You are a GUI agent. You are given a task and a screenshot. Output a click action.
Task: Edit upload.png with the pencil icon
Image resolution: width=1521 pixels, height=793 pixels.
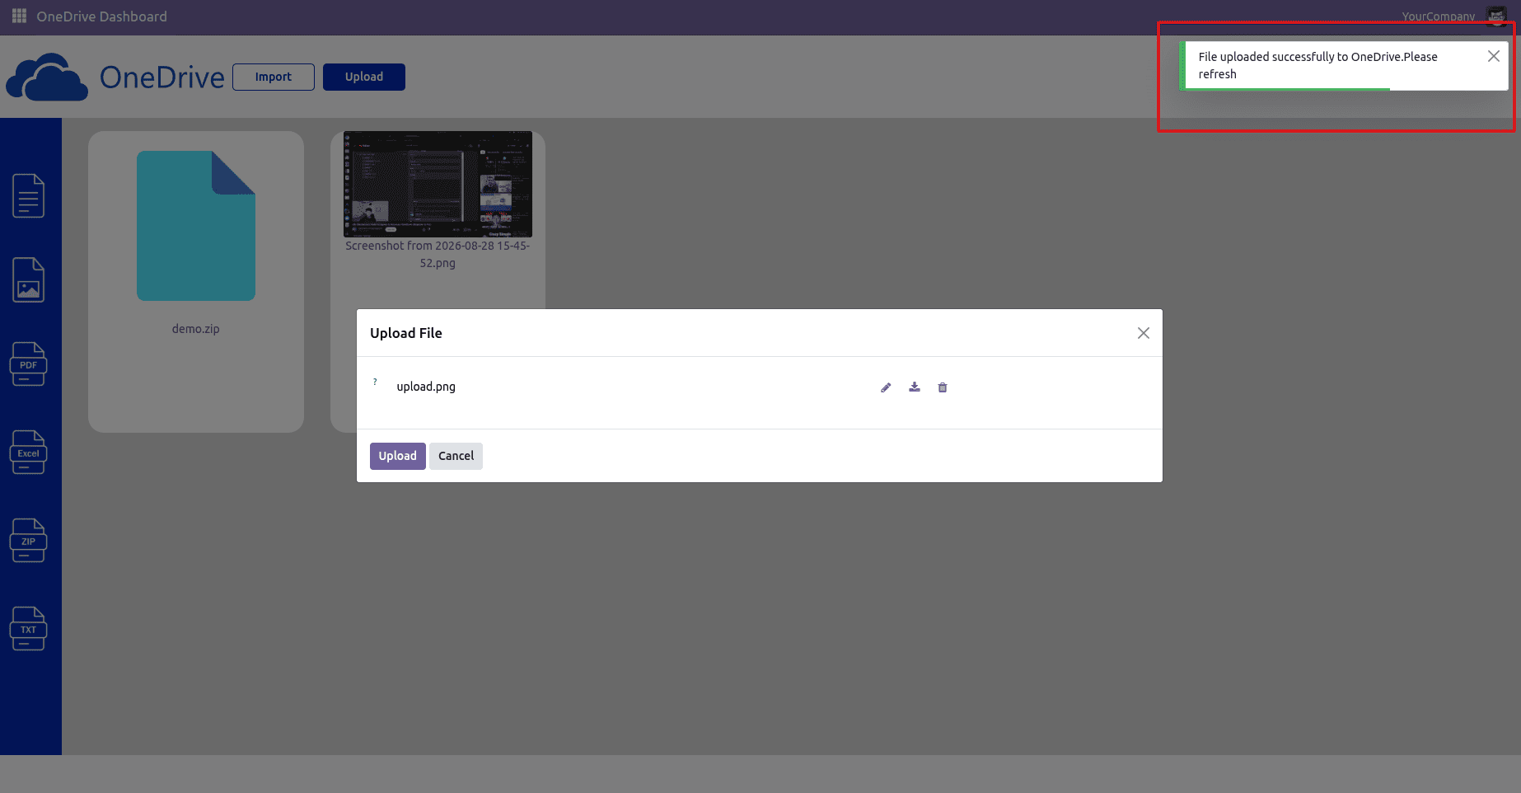click(886, 387)
